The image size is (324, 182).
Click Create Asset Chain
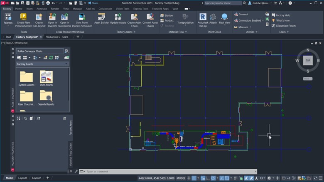tap(134, 20)
